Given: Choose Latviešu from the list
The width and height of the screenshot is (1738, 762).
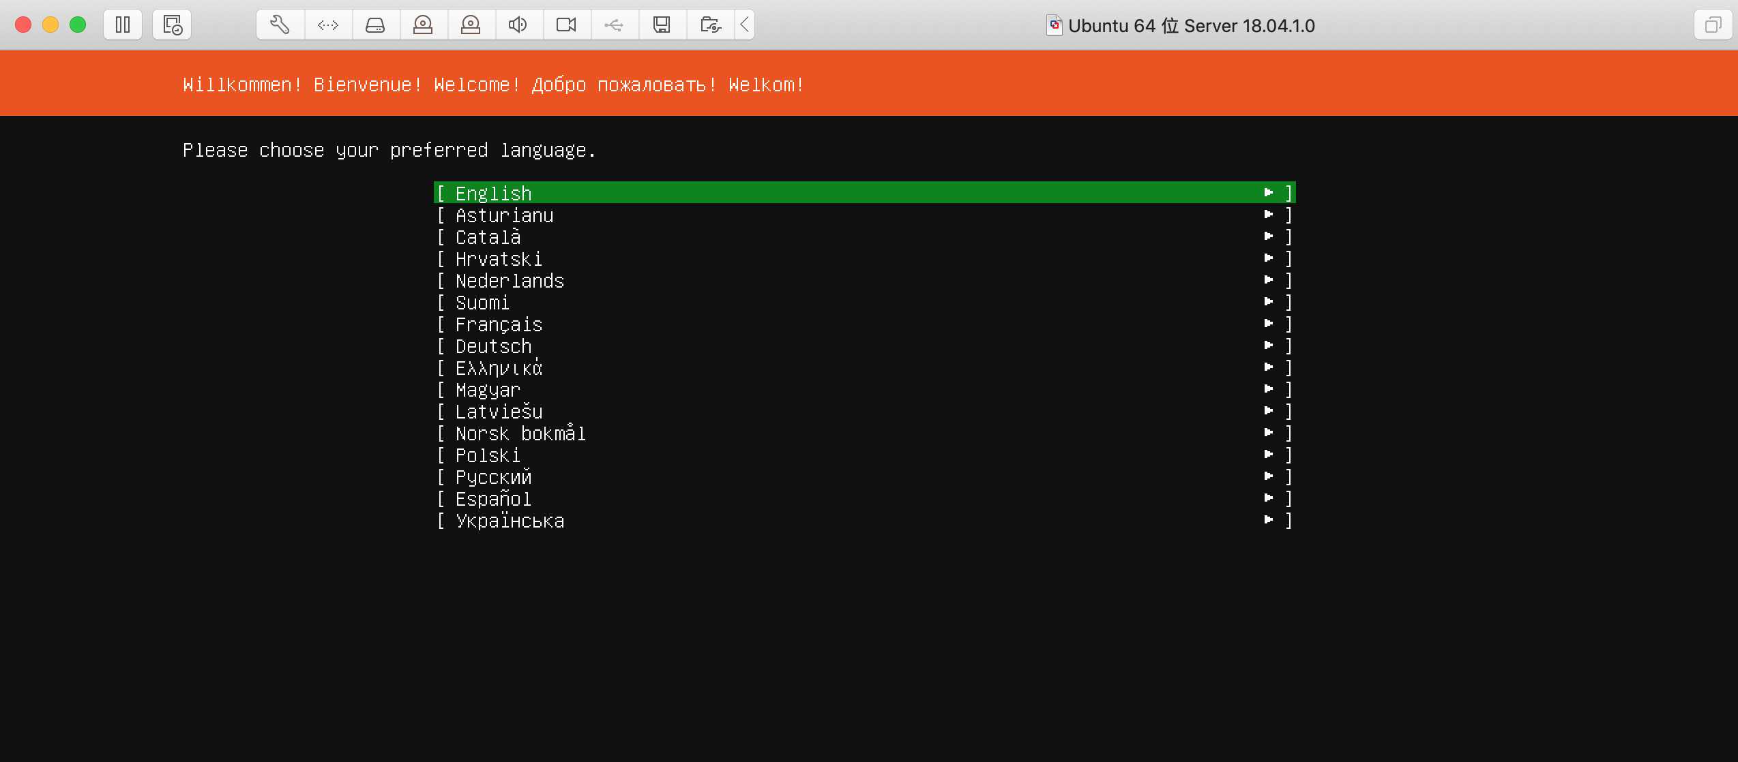Looking at the screenshot, I should 864,411.
